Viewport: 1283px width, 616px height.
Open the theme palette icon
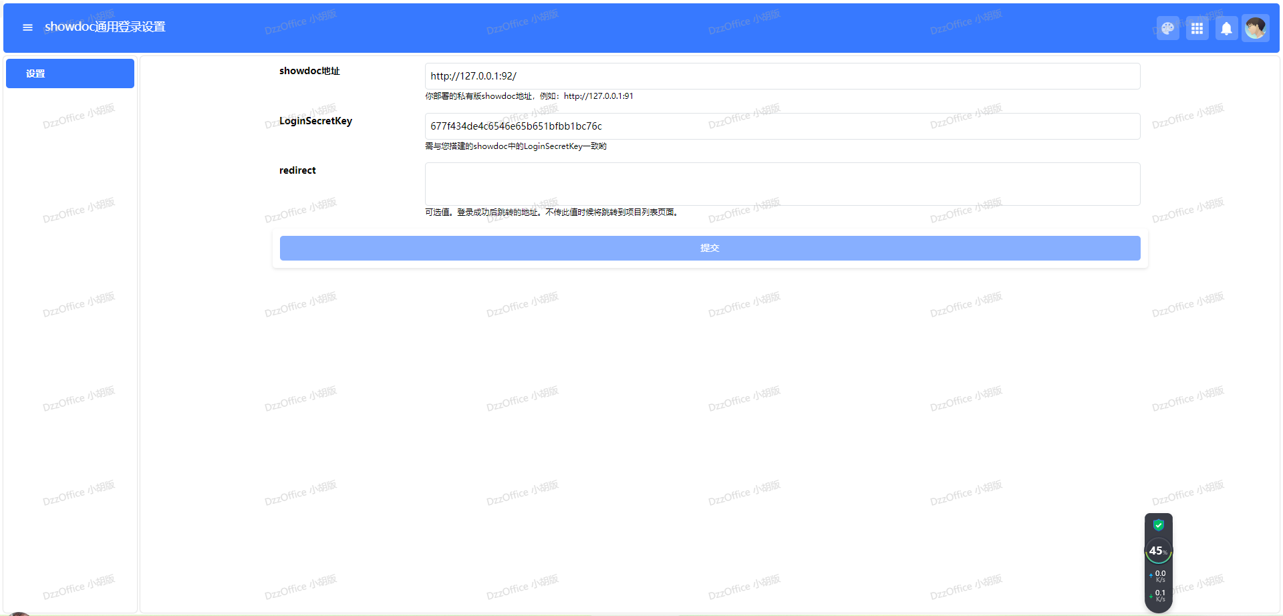(1167, 28)
